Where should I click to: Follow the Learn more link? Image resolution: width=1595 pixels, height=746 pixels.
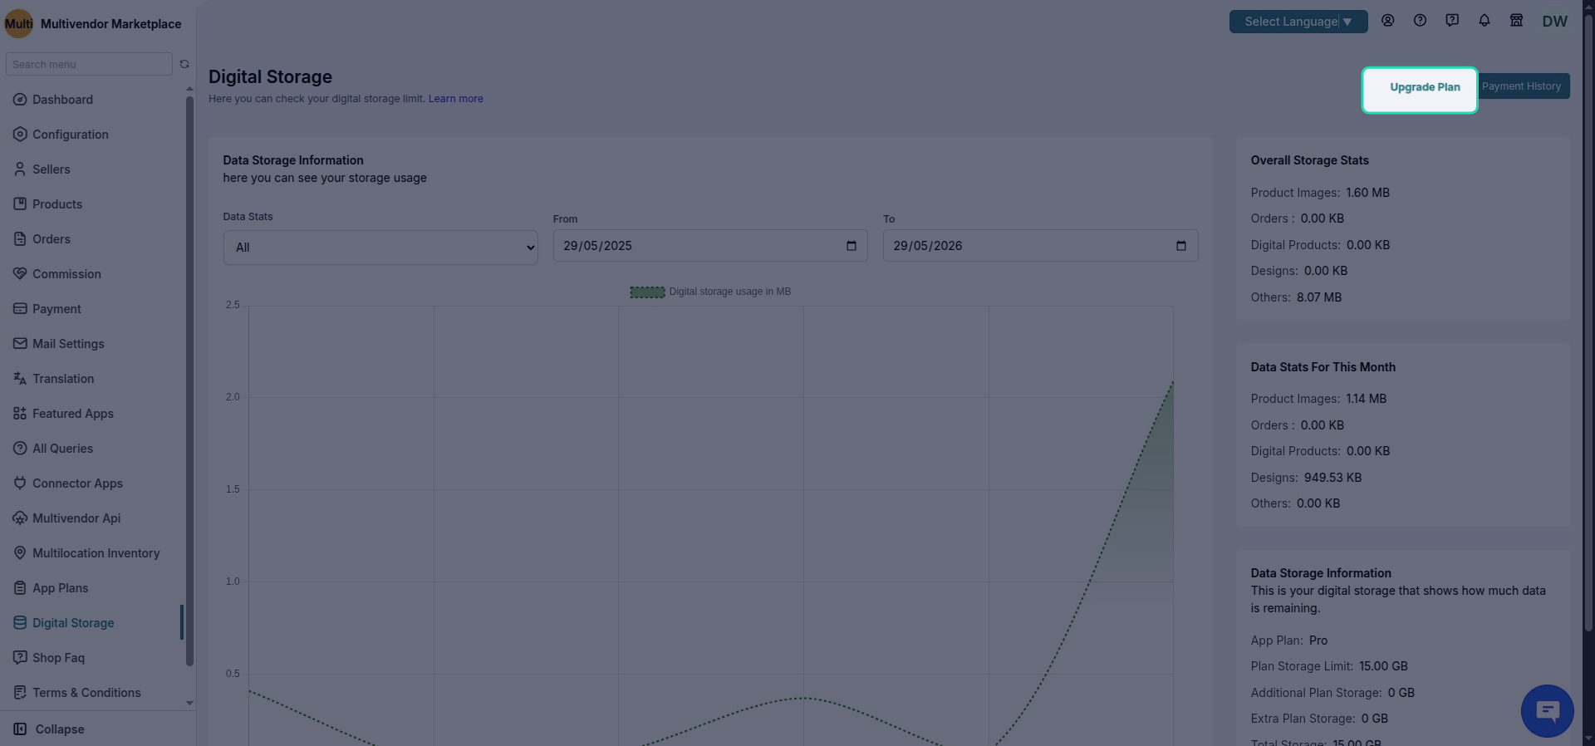455,99
